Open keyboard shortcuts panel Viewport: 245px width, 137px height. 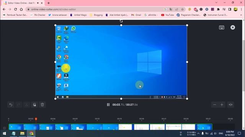point(222,27)
